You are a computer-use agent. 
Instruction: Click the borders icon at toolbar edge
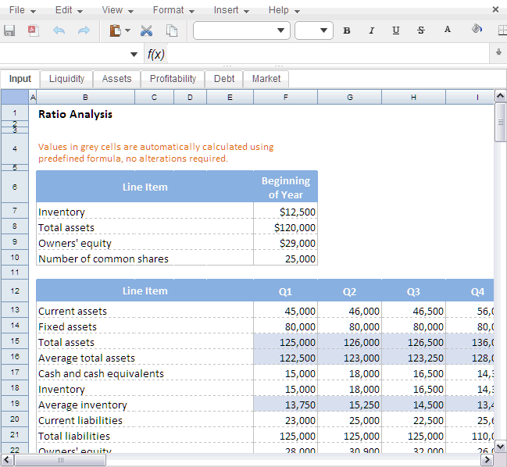pyautogui.click(x=502, y=30)
